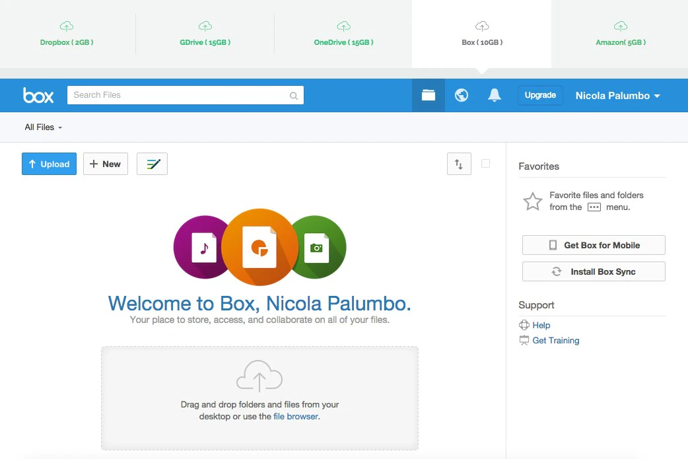688x459 pixels.
Task: Open the file browser link
Action: click(x=295, y=417)
